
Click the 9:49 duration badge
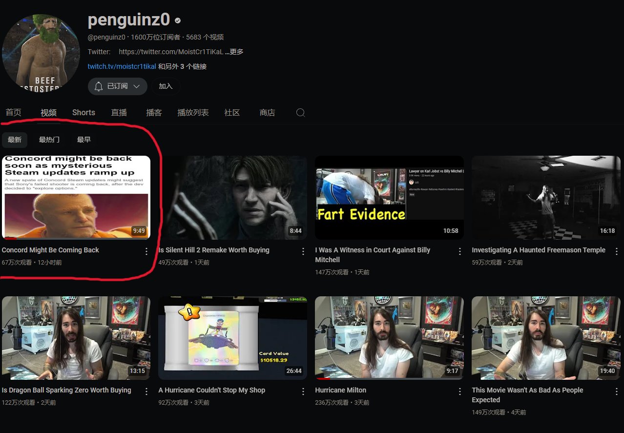point(139,231)
